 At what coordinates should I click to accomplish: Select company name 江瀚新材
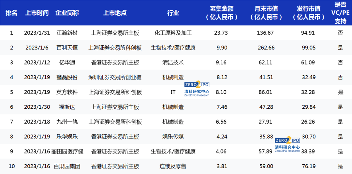(x=67, y=33)
